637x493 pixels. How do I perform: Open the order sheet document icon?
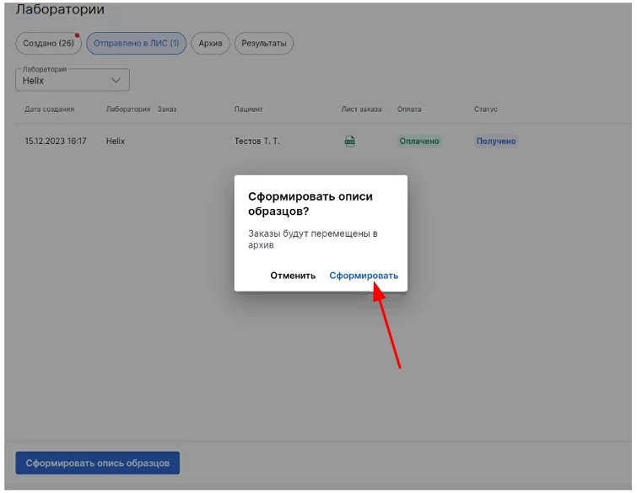click(x=350, y=142)
